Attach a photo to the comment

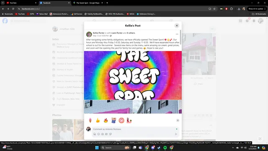point(95,134)
